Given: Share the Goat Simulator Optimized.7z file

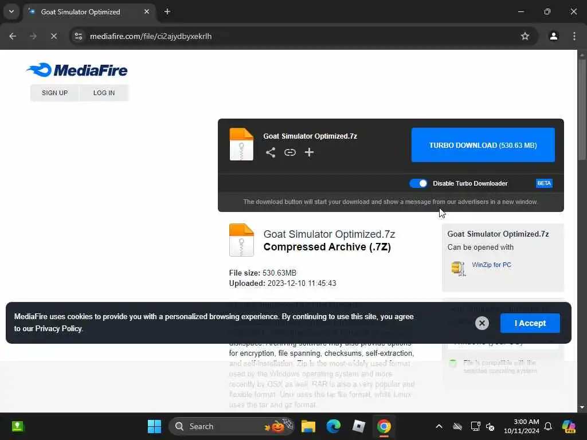Looking at the screenshot, I should coord(271,152).
